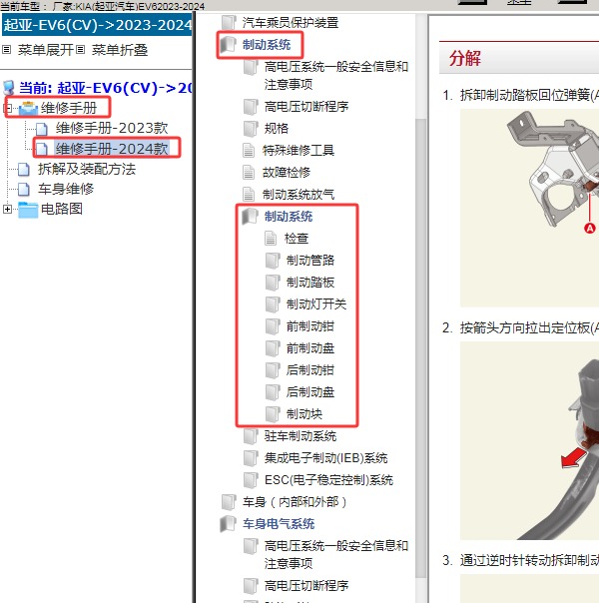Open 维修手册-2023款 entry
This screenshot has width=599, height=603.
pos(112,128)
